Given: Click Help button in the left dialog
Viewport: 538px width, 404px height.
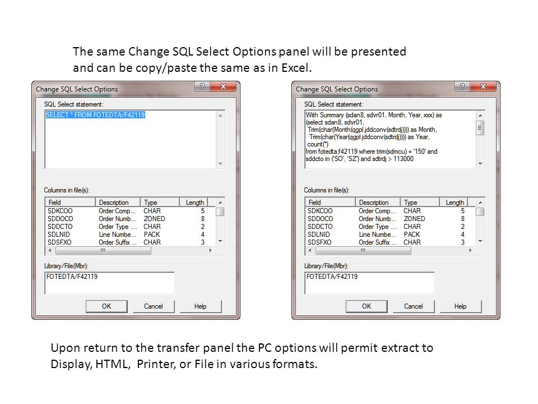Looking at the screenshot, I should [201, 306].
